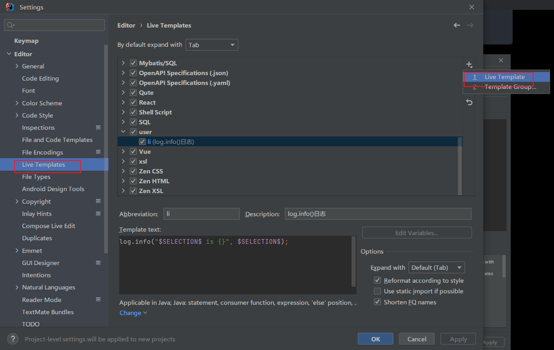Click the project-level icon beside Copyright
Viewport: 554px width, 350px height.
click(x=98, y=201)
